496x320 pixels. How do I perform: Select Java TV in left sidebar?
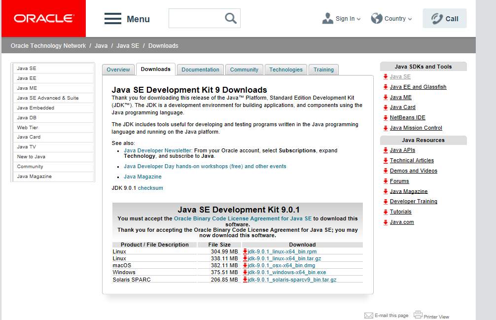pos(53,147)
